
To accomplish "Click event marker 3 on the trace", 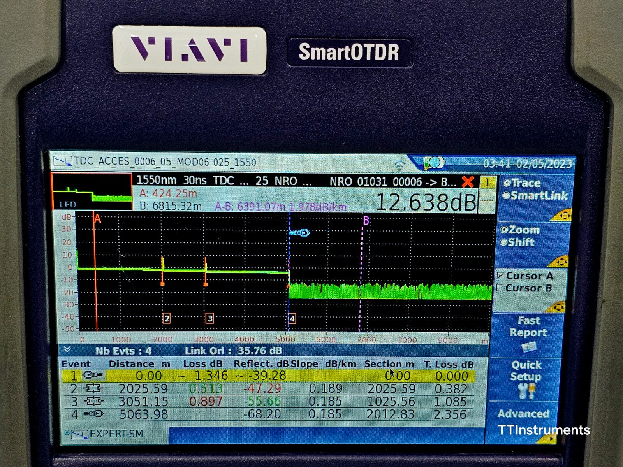I will (x=209, y=318).
